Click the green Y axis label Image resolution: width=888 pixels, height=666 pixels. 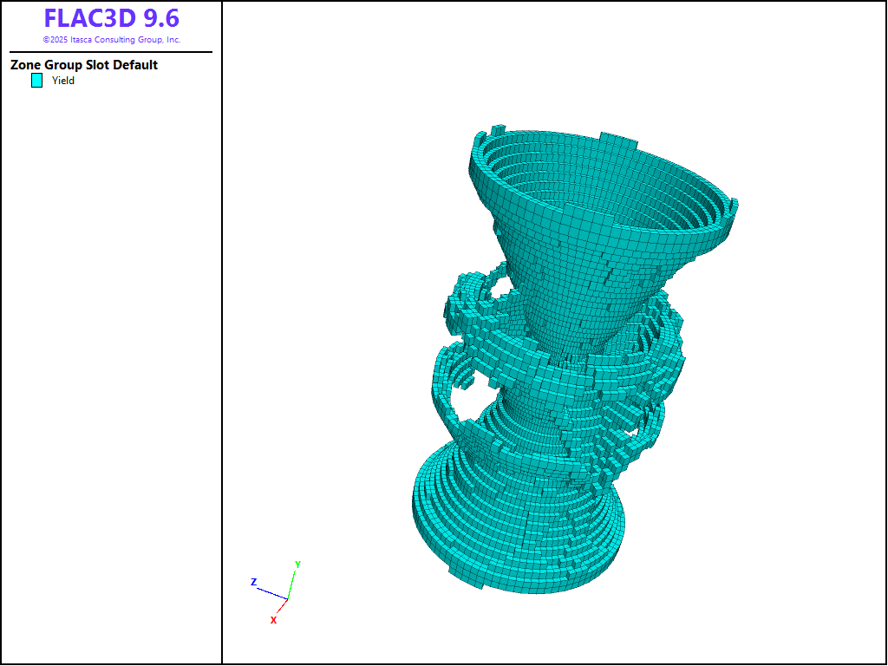[297, 565]
